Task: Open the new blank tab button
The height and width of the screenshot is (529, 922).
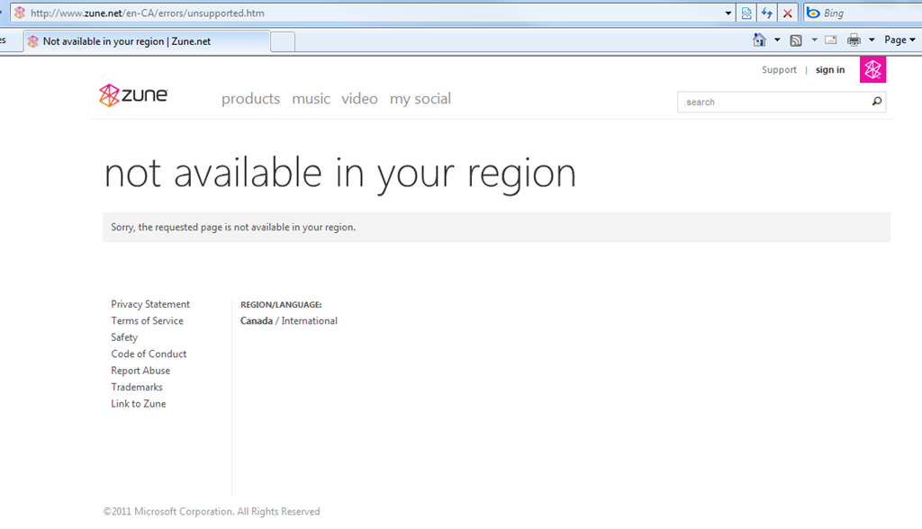Action: coord(283,42)
